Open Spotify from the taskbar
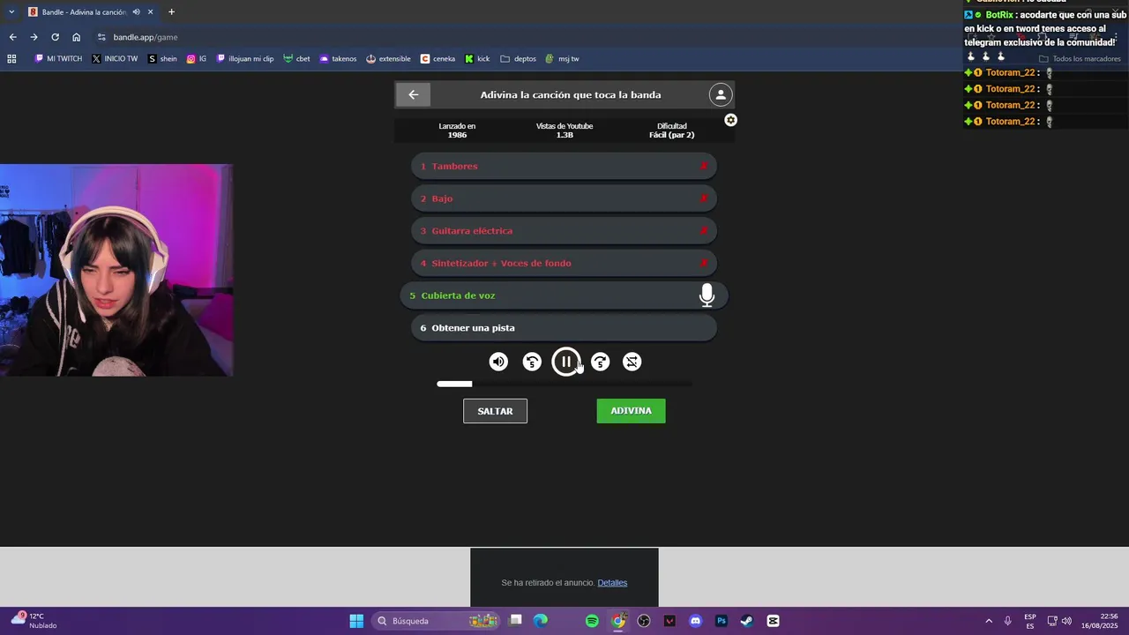This screenshot has height=635, width=1129. pyautogui.click(x=592, y=621)
